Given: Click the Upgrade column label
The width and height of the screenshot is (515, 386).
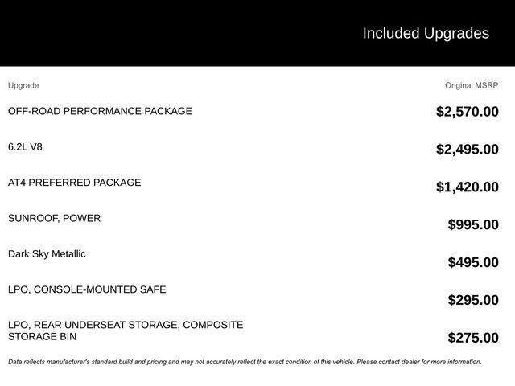Looking at the screenshot, I should click(23, 85).
